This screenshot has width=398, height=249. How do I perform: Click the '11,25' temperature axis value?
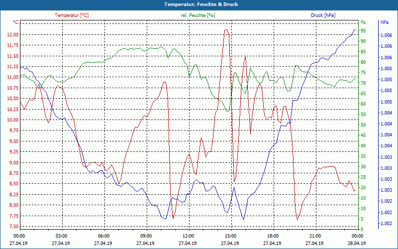tap(13, 67)
